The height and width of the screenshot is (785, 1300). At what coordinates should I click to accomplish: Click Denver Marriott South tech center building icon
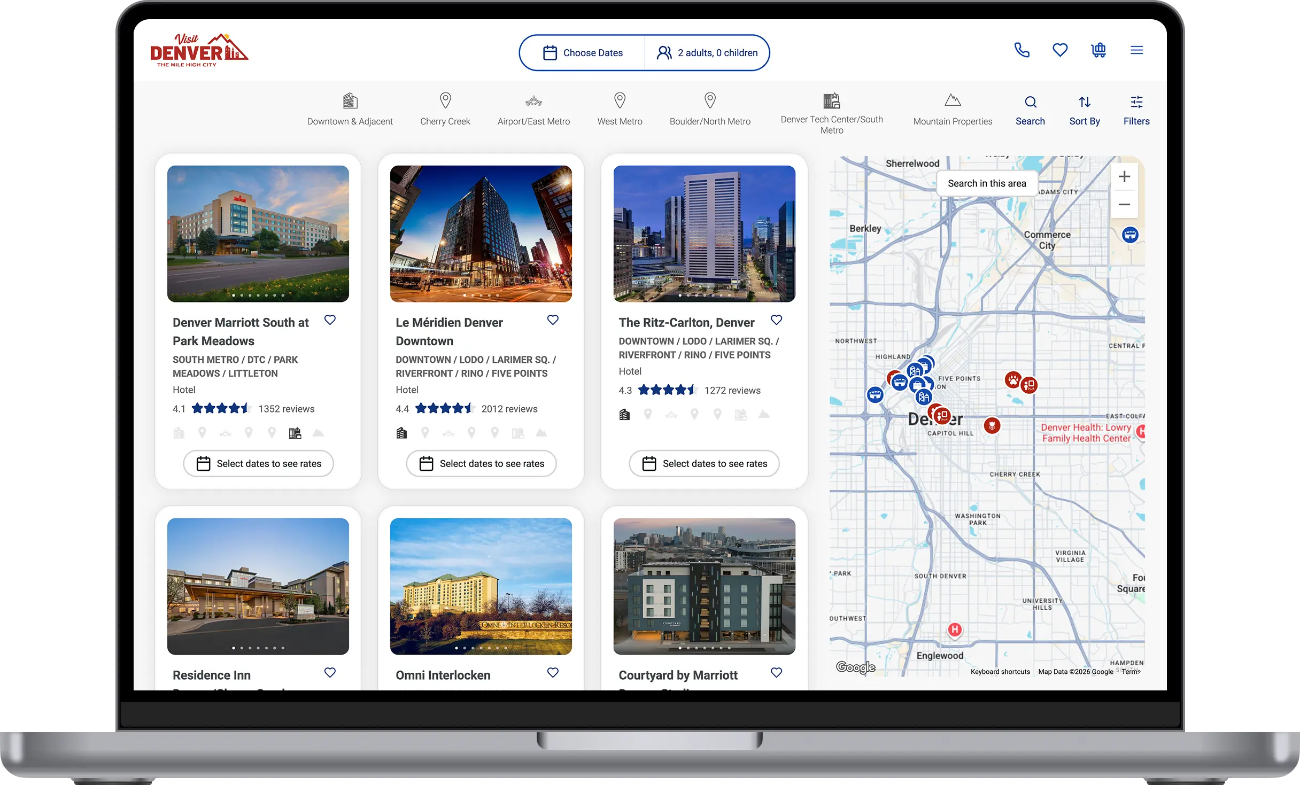coord(295,433)
